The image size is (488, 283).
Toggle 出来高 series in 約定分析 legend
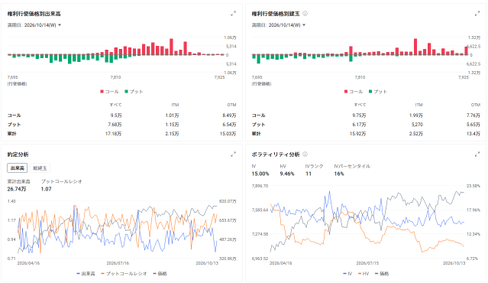coord(86,274)
